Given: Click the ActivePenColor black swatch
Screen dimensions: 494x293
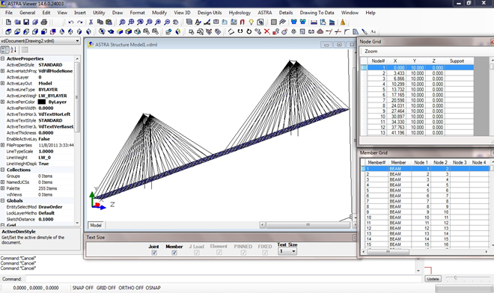Looking at the screenshot, I should tap(42, 102).
